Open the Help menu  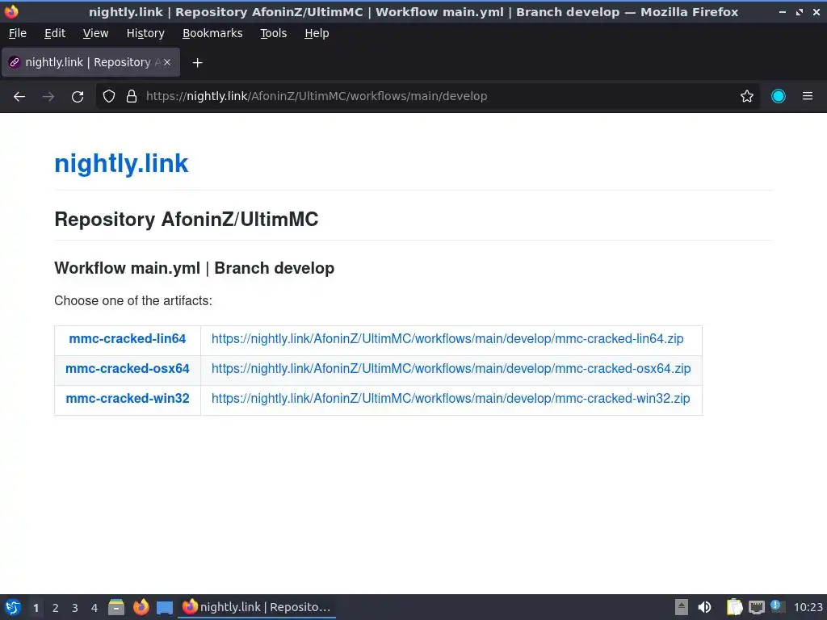point(317,33)
